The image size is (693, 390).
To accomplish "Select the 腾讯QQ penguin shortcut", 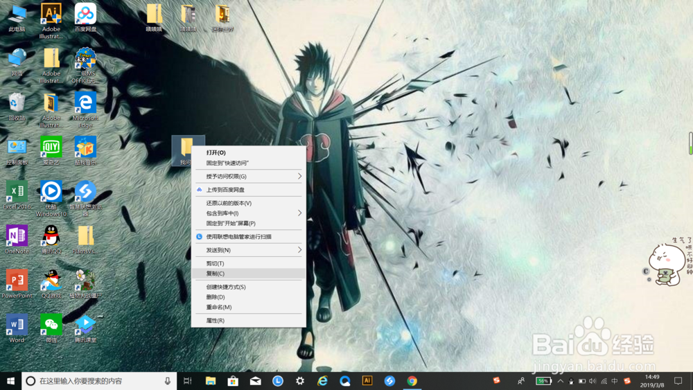I will pyautogui.click(x=51, y=240).
